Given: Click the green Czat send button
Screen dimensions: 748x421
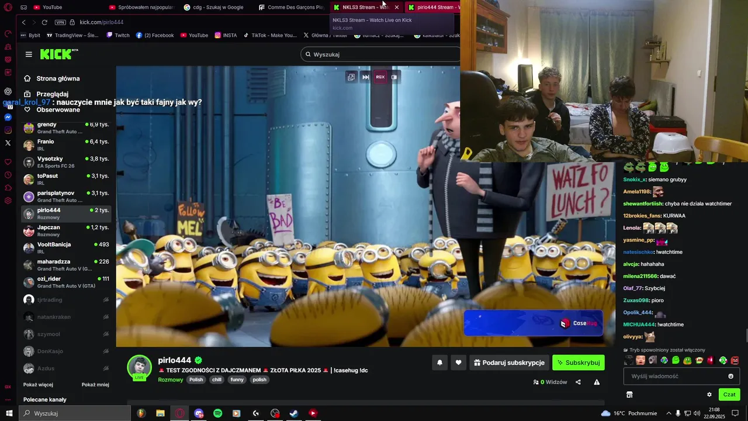Looking at the screenshot, I should (729, 395).
